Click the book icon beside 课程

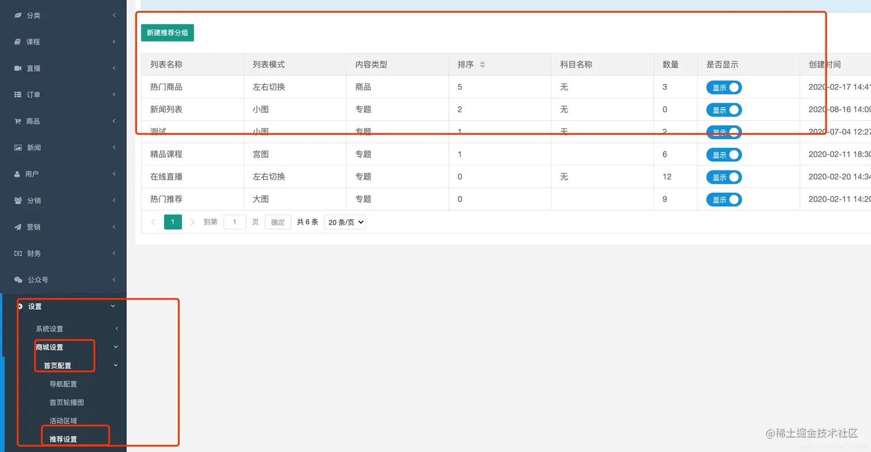(18, 41)
